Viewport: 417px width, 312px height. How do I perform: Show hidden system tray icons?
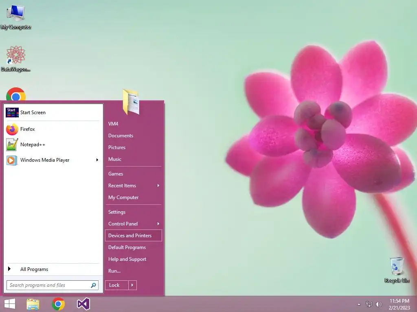coord(359,304)
